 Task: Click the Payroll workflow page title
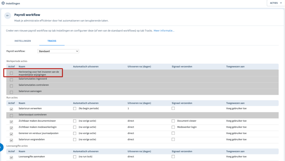click(27, 15)
